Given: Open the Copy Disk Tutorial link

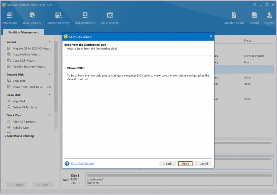Looking at the screenshot, I should coord(82,163).
